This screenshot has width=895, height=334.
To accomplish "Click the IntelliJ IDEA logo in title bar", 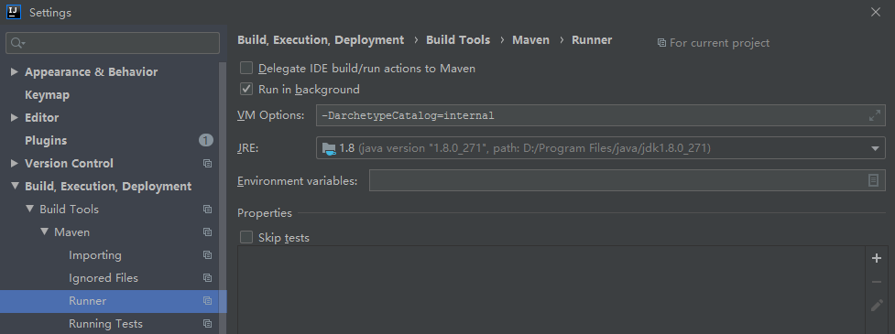I will click(x=15, y=11).
